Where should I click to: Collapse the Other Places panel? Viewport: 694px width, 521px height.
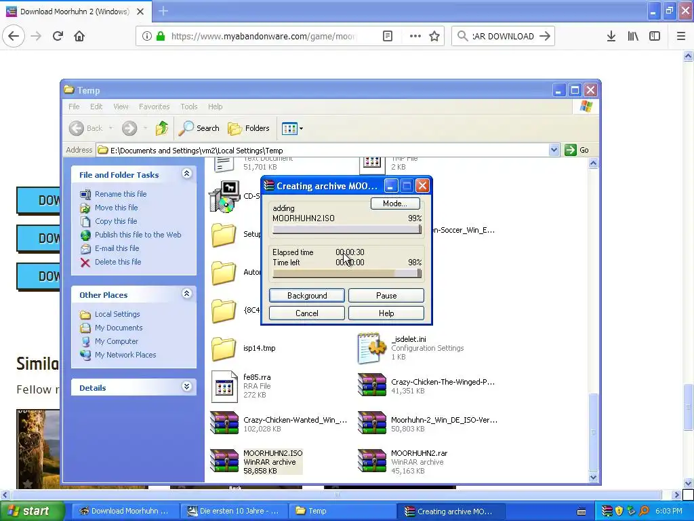pos(187,293)
